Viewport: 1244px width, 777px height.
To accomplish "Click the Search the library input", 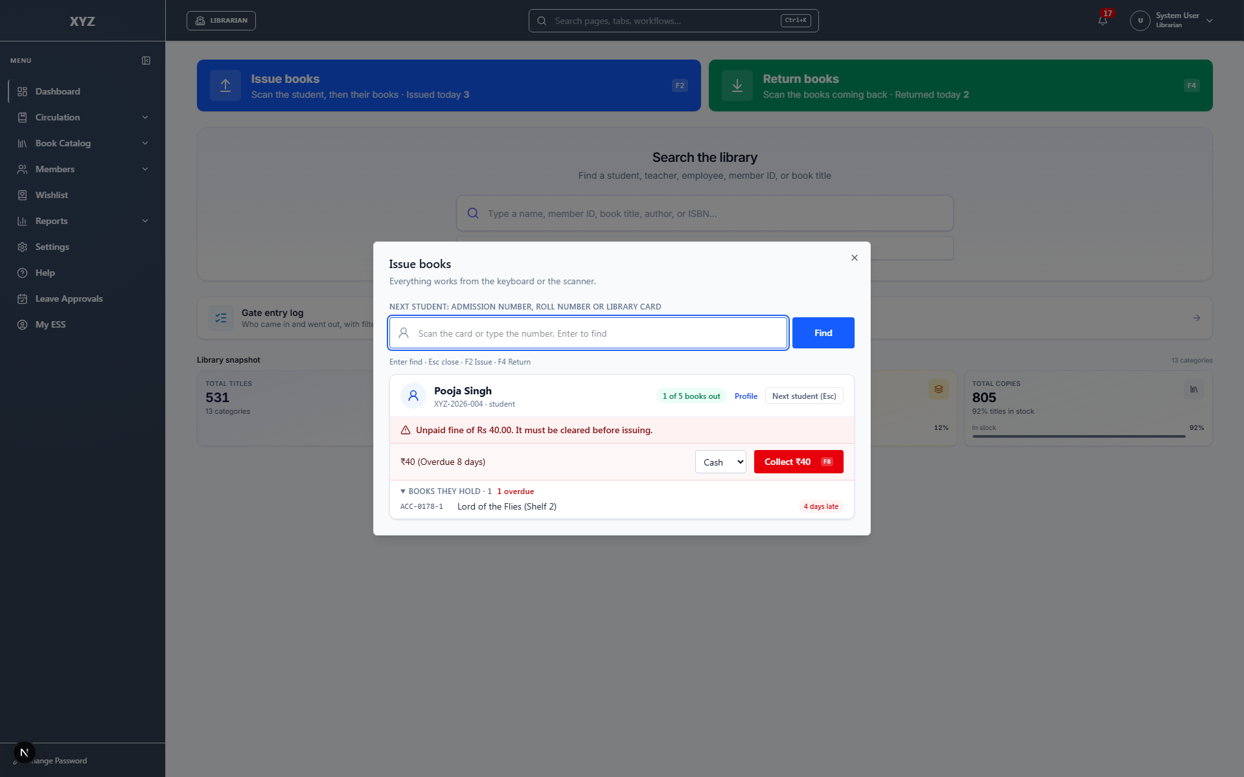I will coord(704,213).
